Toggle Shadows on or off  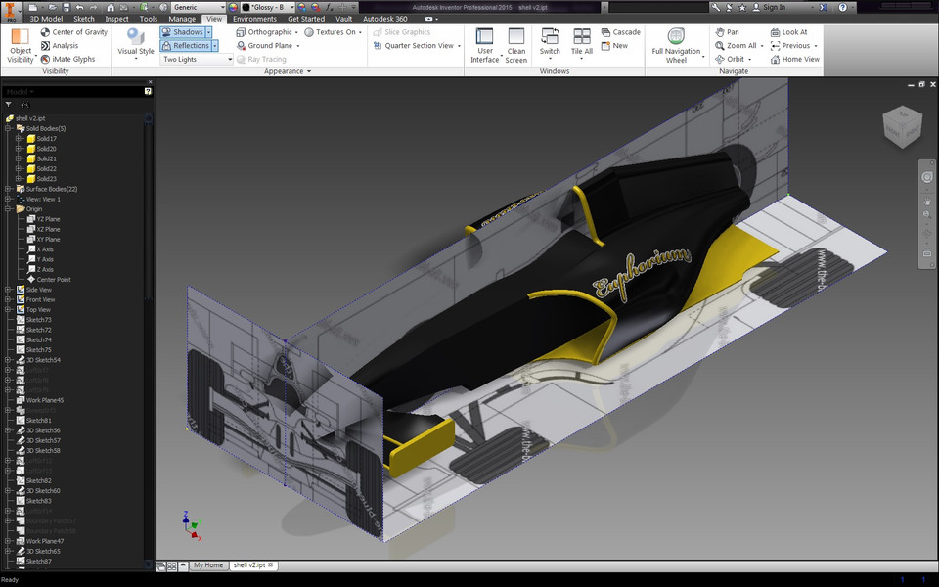pos(184,31)
